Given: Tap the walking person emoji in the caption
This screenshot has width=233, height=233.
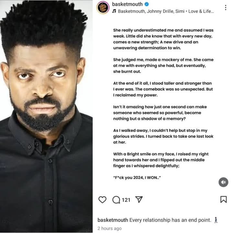Looking at the screenshot, I should 216,220.
